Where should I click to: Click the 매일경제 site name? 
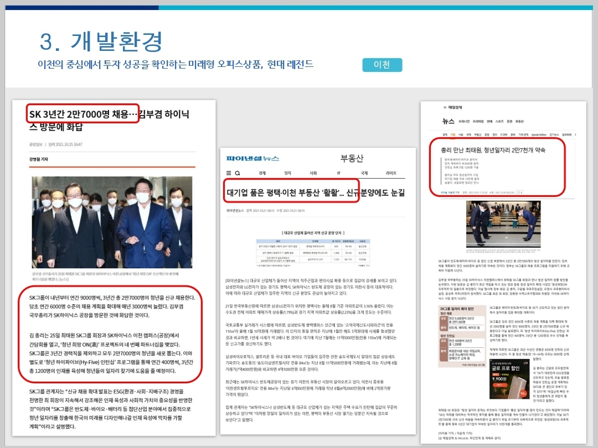tap(455, 107)
